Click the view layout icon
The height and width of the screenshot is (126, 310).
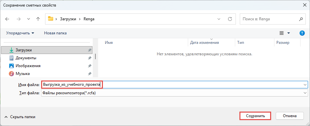(x=282, y=33)
